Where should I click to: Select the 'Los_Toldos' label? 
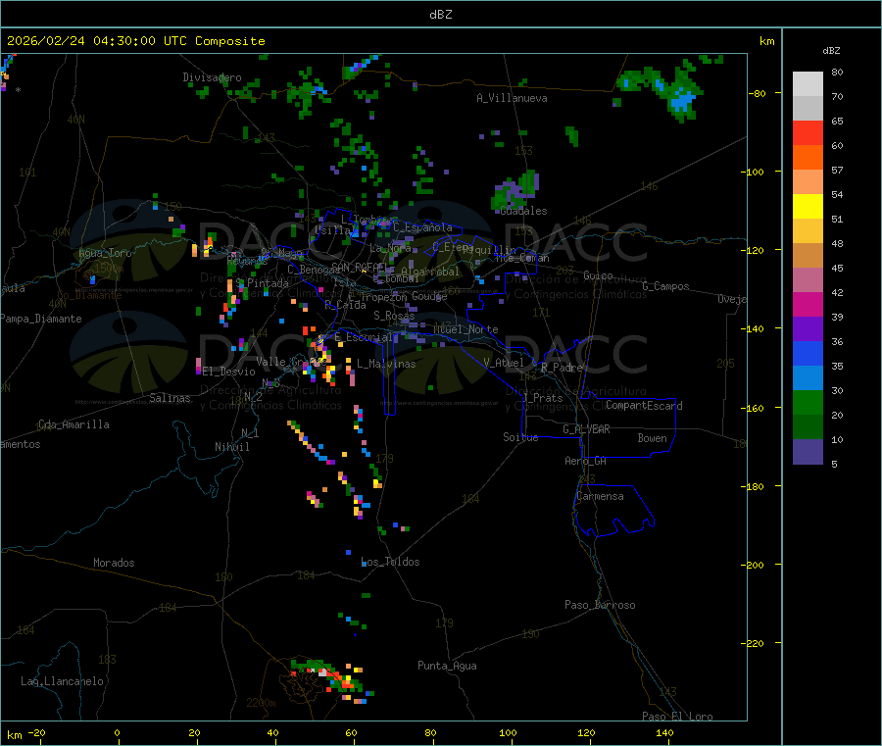tap(390, 562)
